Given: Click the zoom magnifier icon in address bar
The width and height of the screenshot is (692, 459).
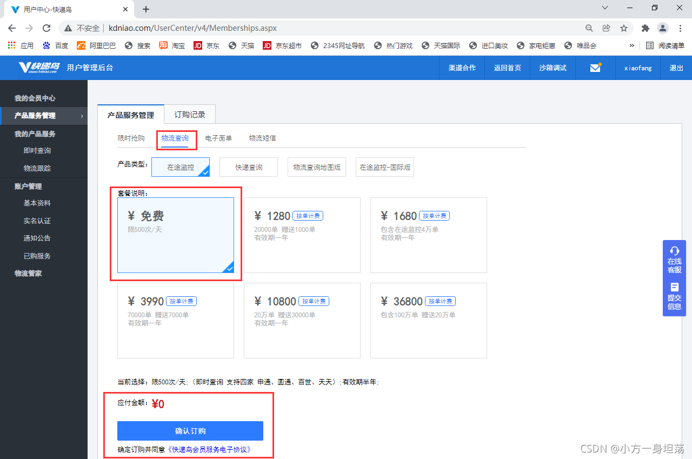Looking at the screenshot, I should 589,28.
